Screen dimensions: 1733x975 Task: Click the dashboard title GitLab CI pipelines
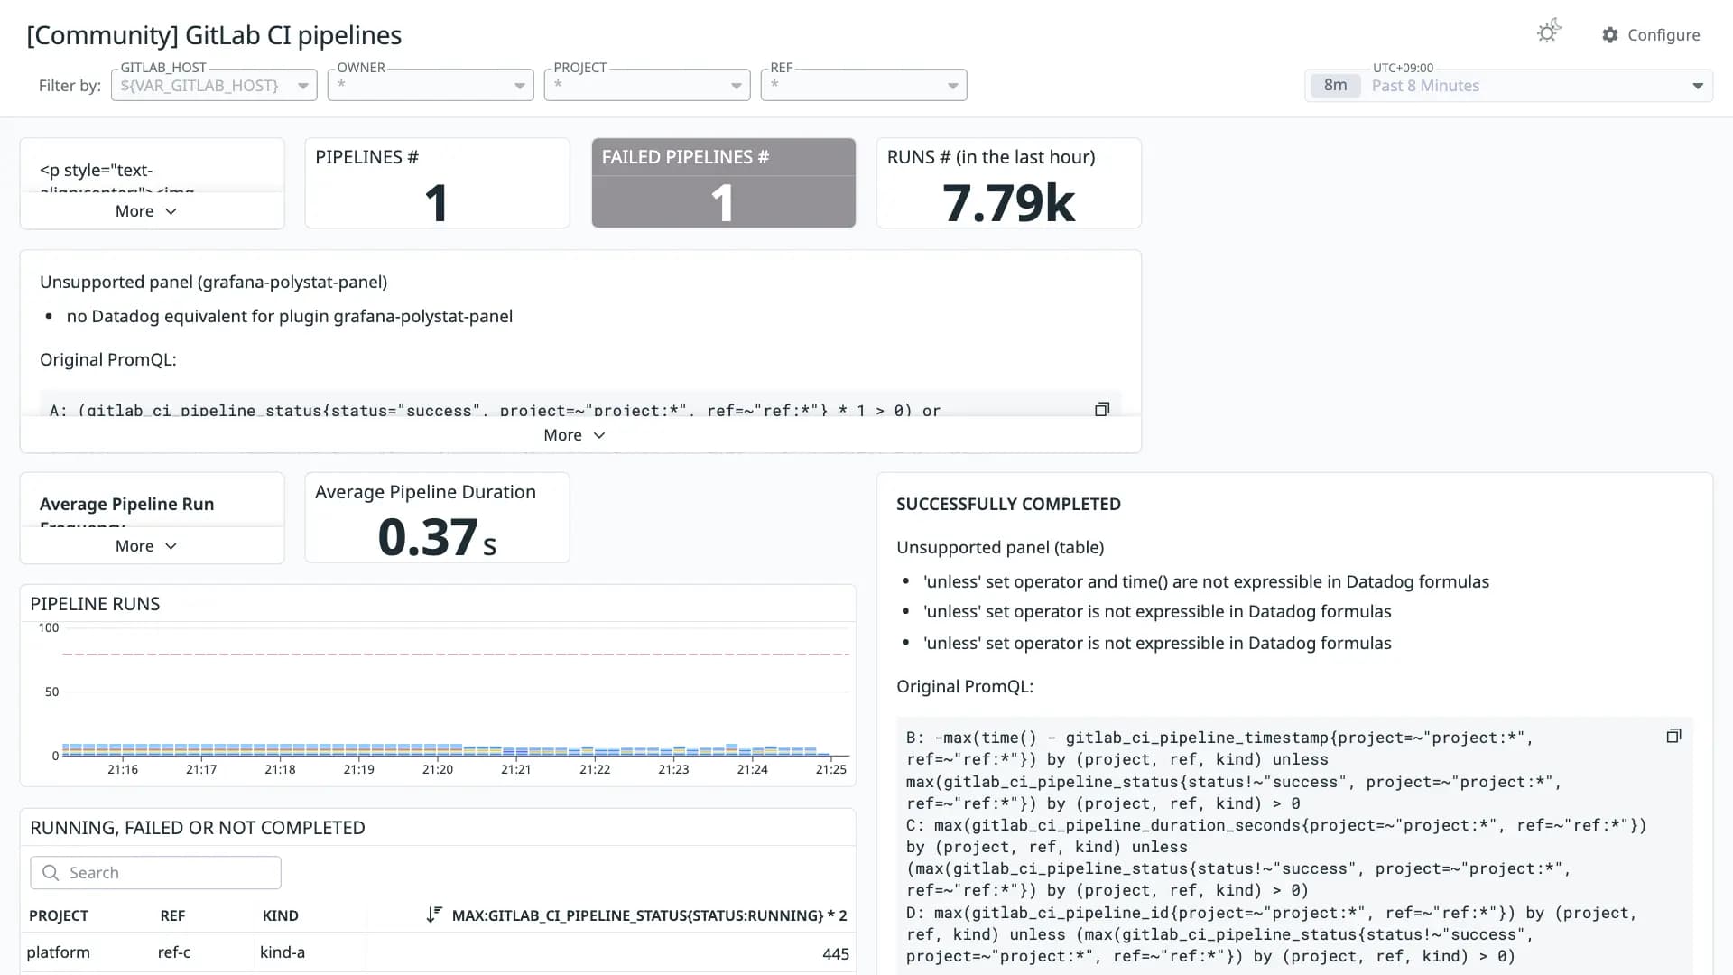tap(214, 35)
